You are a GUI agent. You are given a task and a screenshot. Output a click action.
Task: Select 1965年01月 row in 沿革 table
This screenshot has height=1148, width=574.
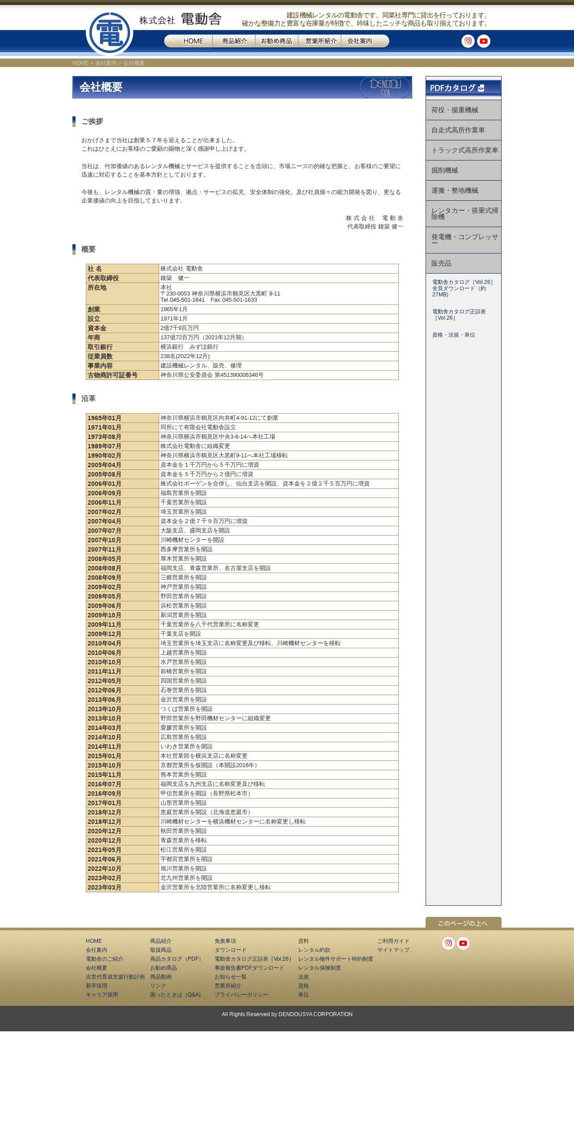point(242,418)
